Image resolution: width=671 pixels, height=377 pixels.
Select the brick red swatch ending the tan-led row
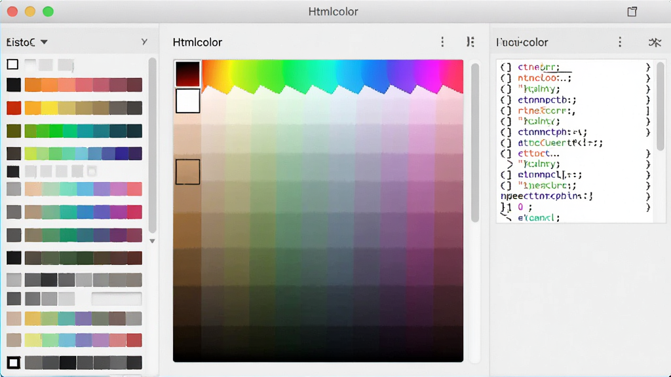pos(134,340)
